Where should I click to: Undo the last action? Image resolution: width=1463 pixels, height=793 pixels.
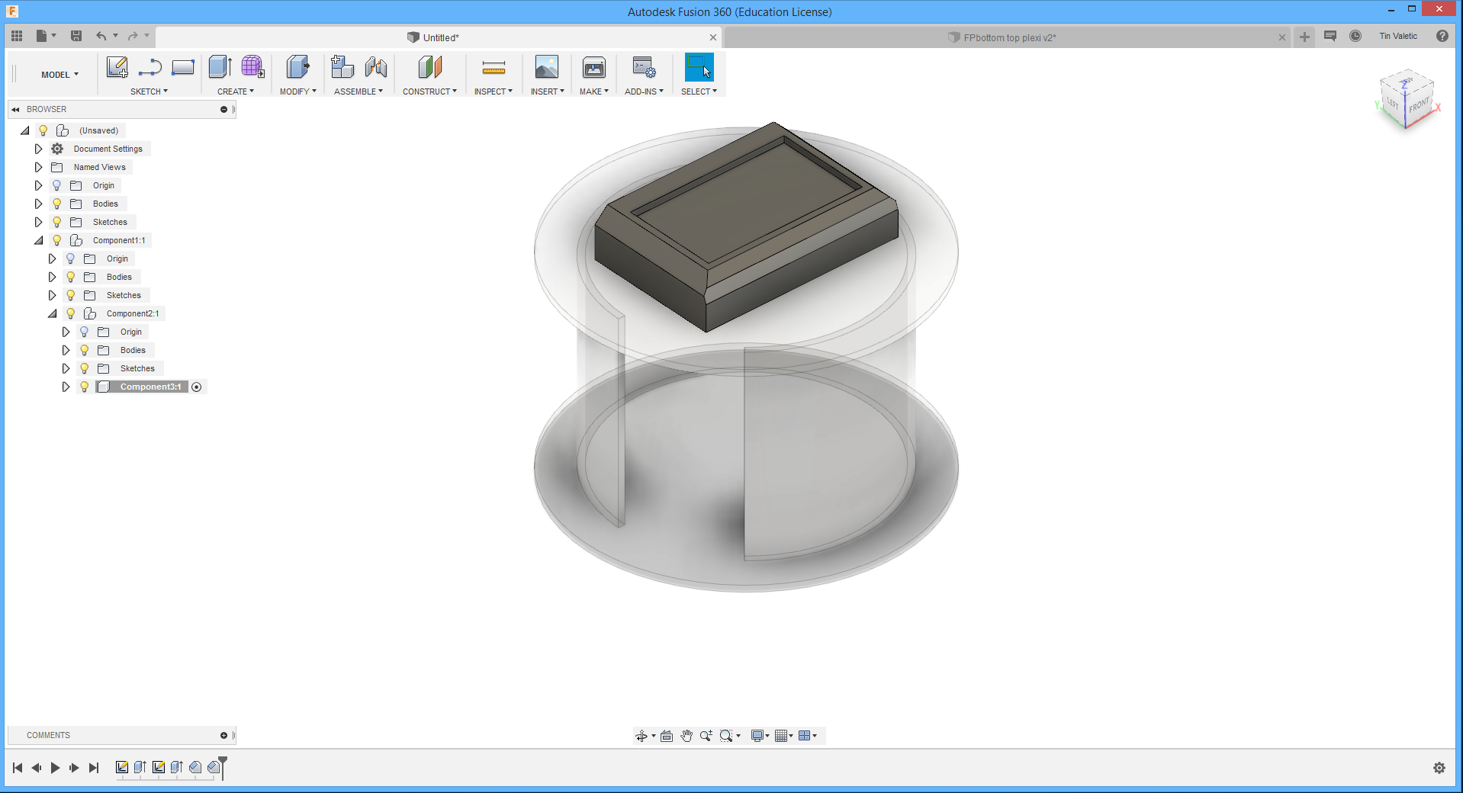coord(101,36)
